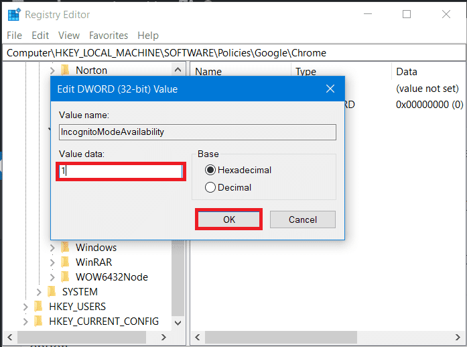The image size is (467, 347).
Task: Click the values pane scroll left arrow
Action: [197, 337]
